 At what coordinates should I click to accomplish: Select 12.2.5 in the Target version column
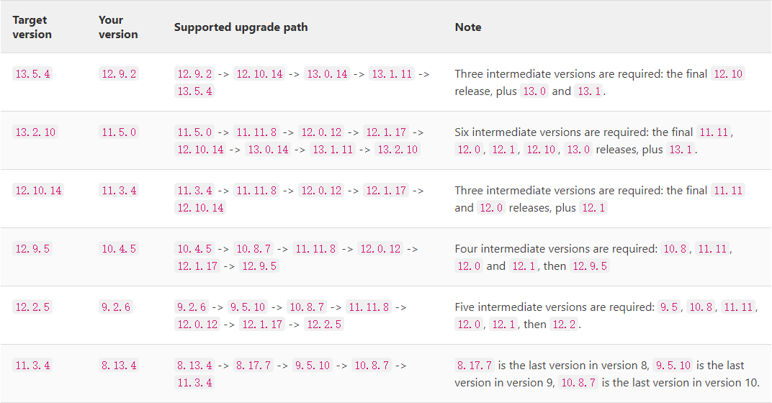(32, 307)
